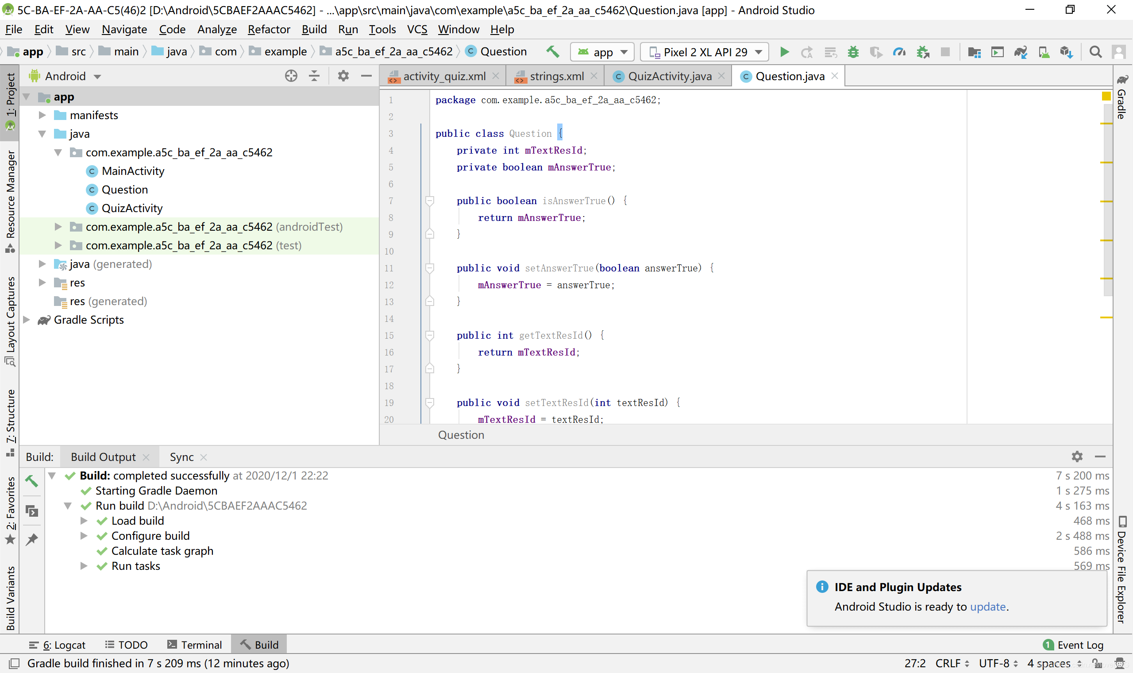Click the update link in IDE notification
The image size is (1133, 673).
pos(986,607)
